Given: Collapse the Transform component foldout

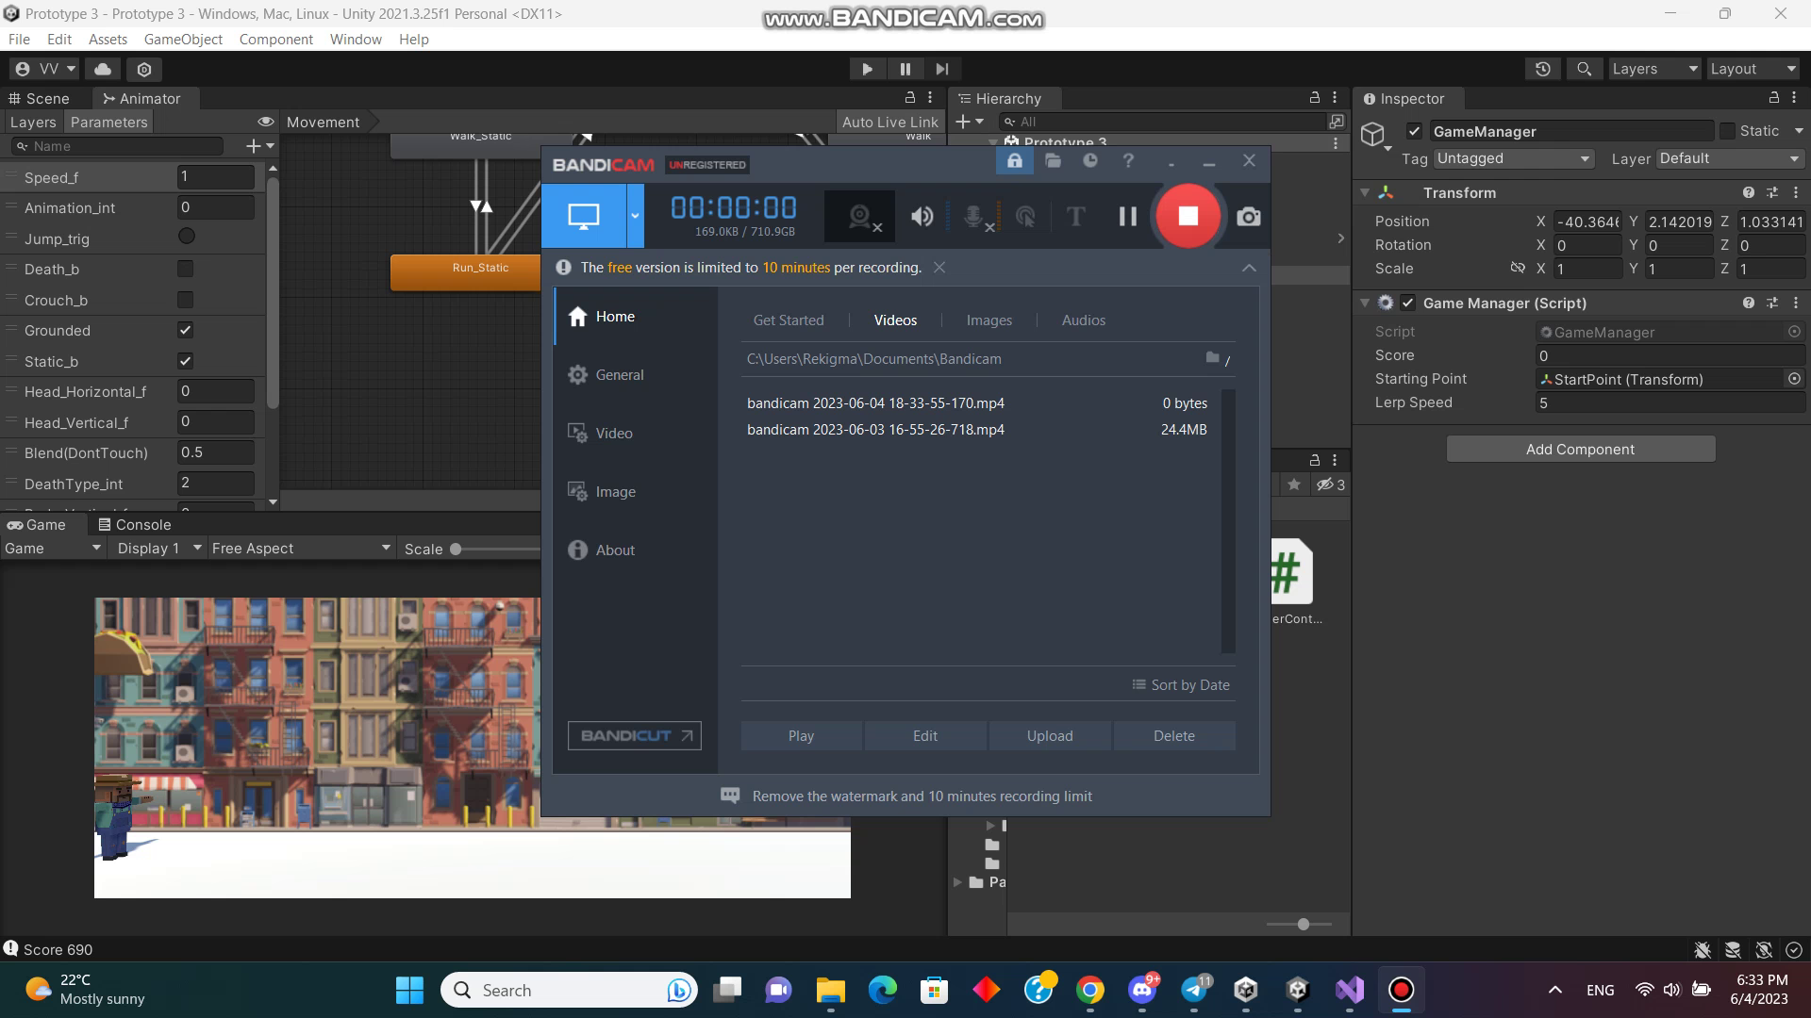Looking at the screenshot, I should pos(1364,192).
